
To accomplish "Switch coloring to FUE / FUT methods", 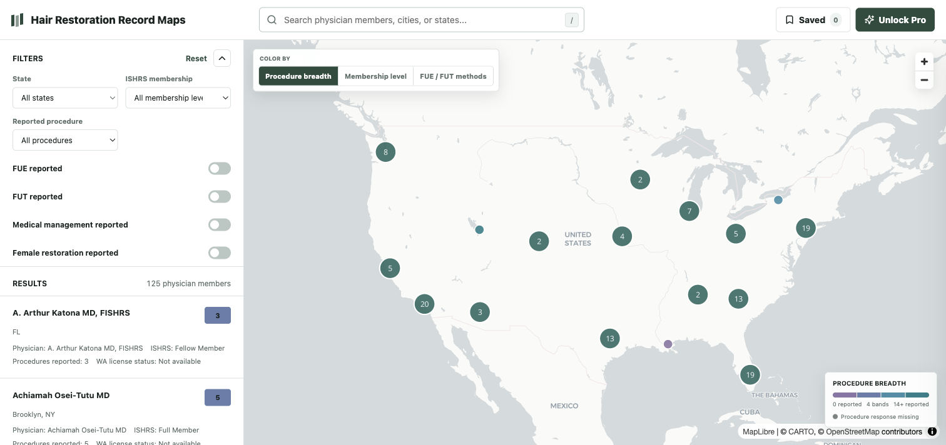I will [453, 76].
